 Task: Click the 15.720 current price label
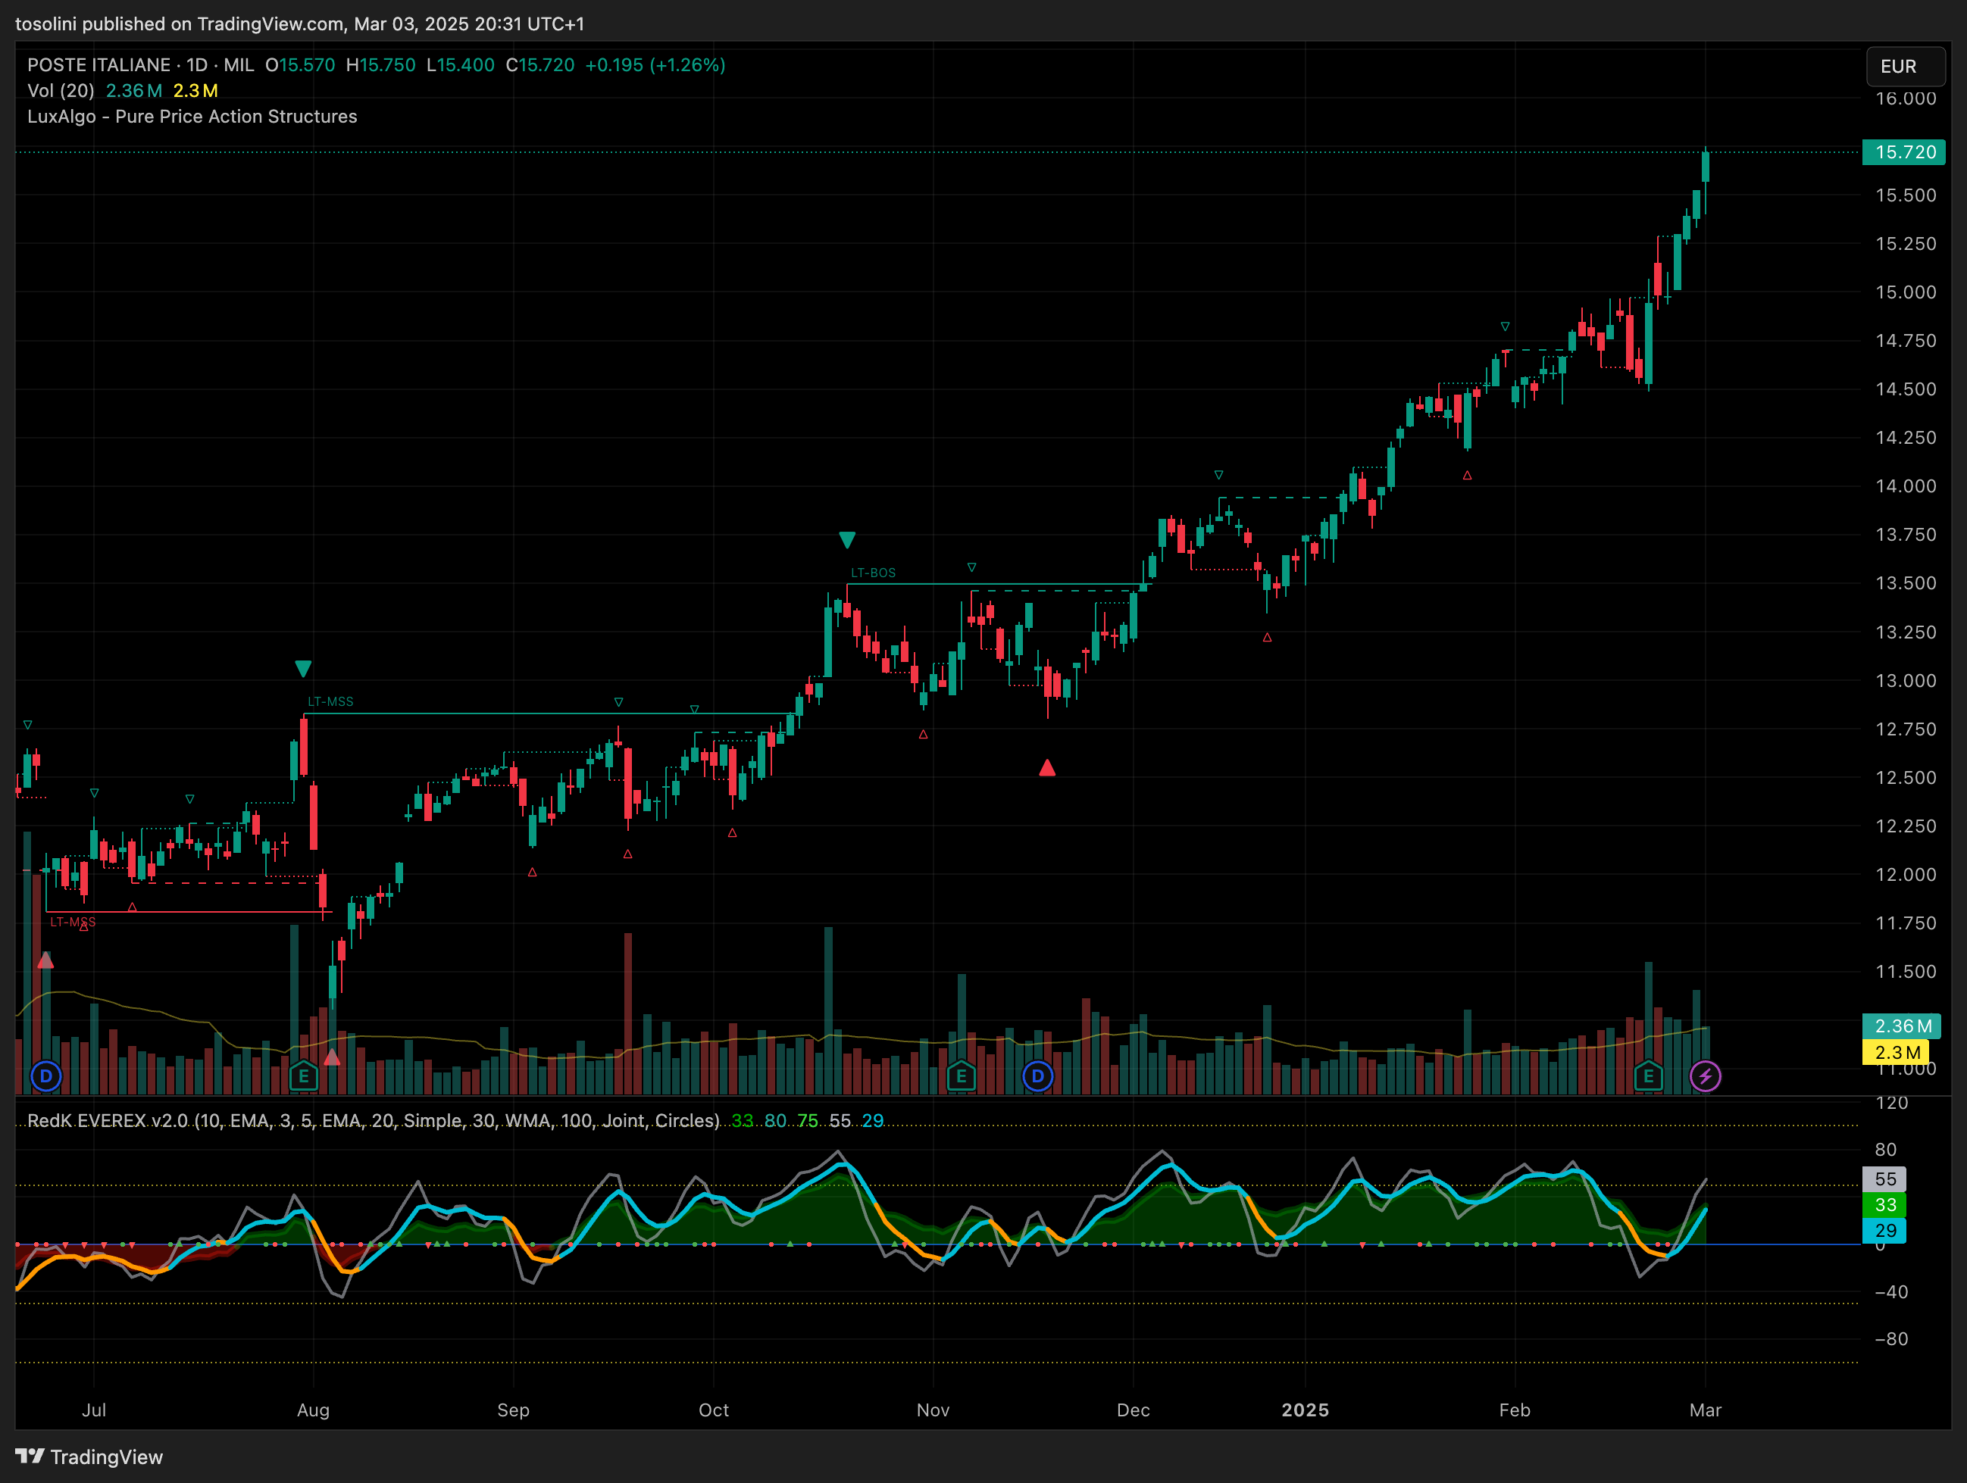1903,152
